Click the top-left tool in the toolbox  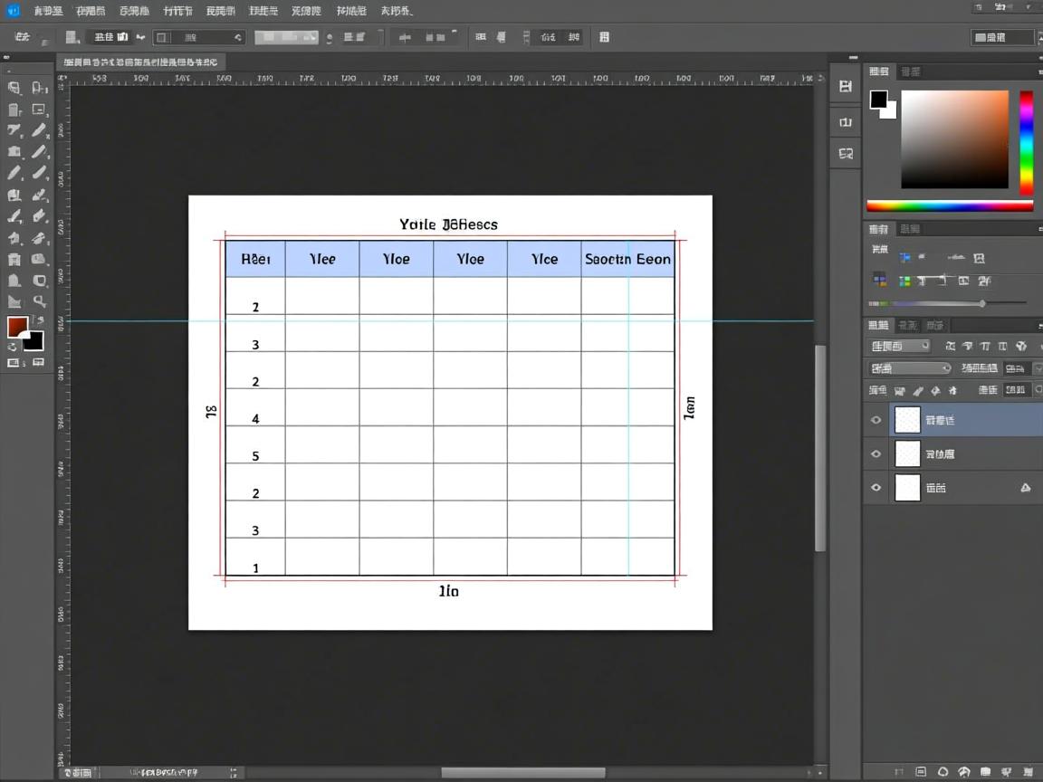coord(14,88)
